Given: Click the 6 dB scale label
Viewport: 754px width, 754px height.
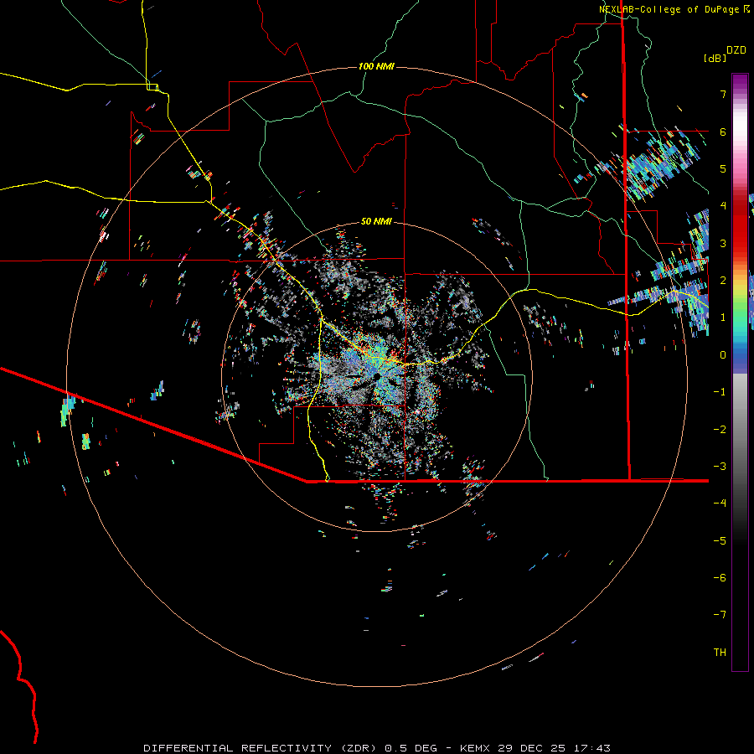Looking at the screenshot, I should coord(723,132).
